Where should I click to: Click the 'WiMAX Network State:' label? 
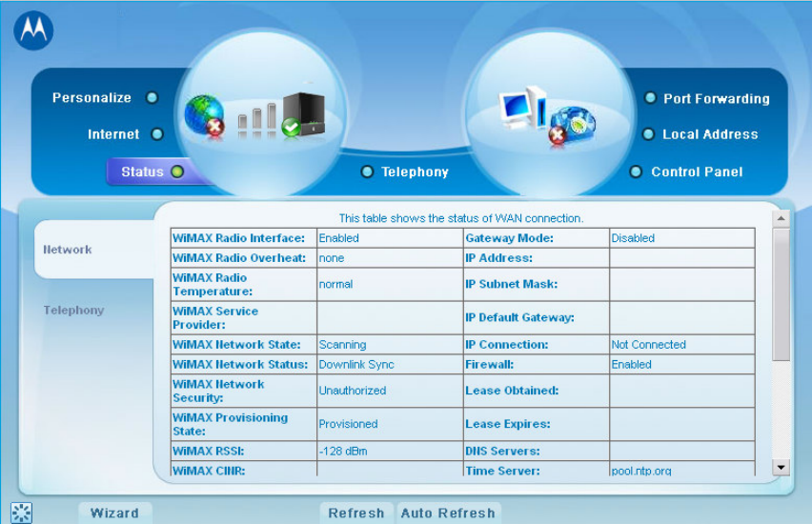click(236, 345)
